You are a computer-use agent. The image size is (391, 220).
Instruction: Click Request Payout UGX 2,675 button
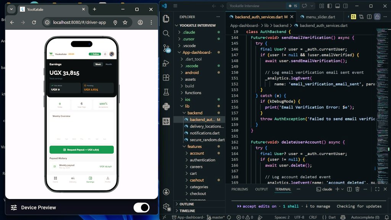pos(82,150)
